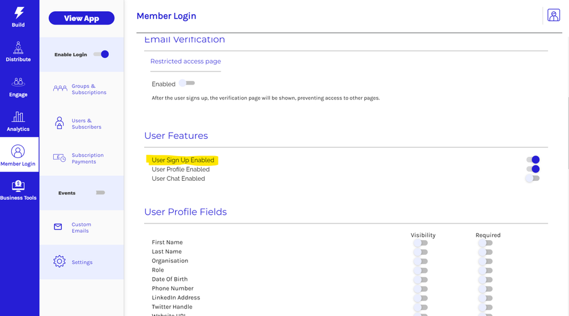Select the Member Login sidebar tab
This screenshot has width=569, height=316.
coord(19,155)
